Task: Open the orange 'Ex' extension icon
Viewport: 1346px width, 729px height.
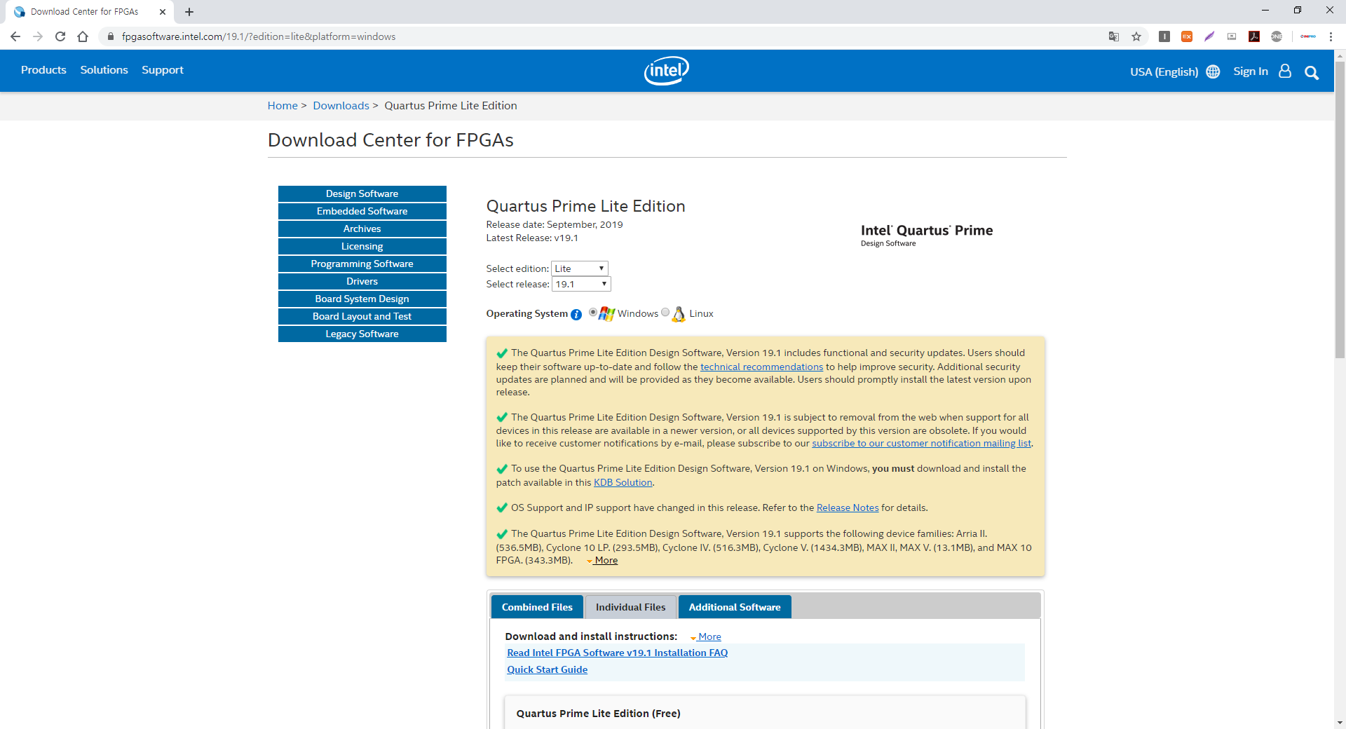Action: point(1187,36)
